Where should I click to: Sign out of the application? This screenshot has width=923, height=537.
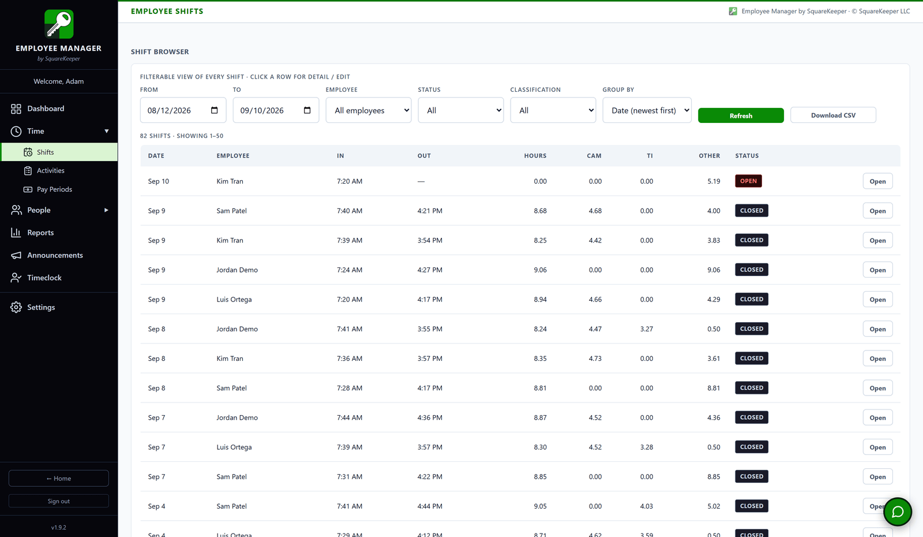tap(59, 501)
